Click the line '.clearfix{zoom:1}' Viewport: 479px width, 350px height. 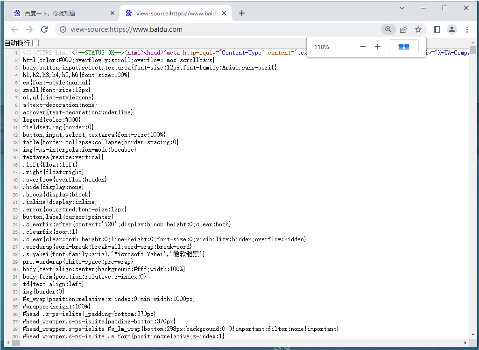(x=50, y=232)
